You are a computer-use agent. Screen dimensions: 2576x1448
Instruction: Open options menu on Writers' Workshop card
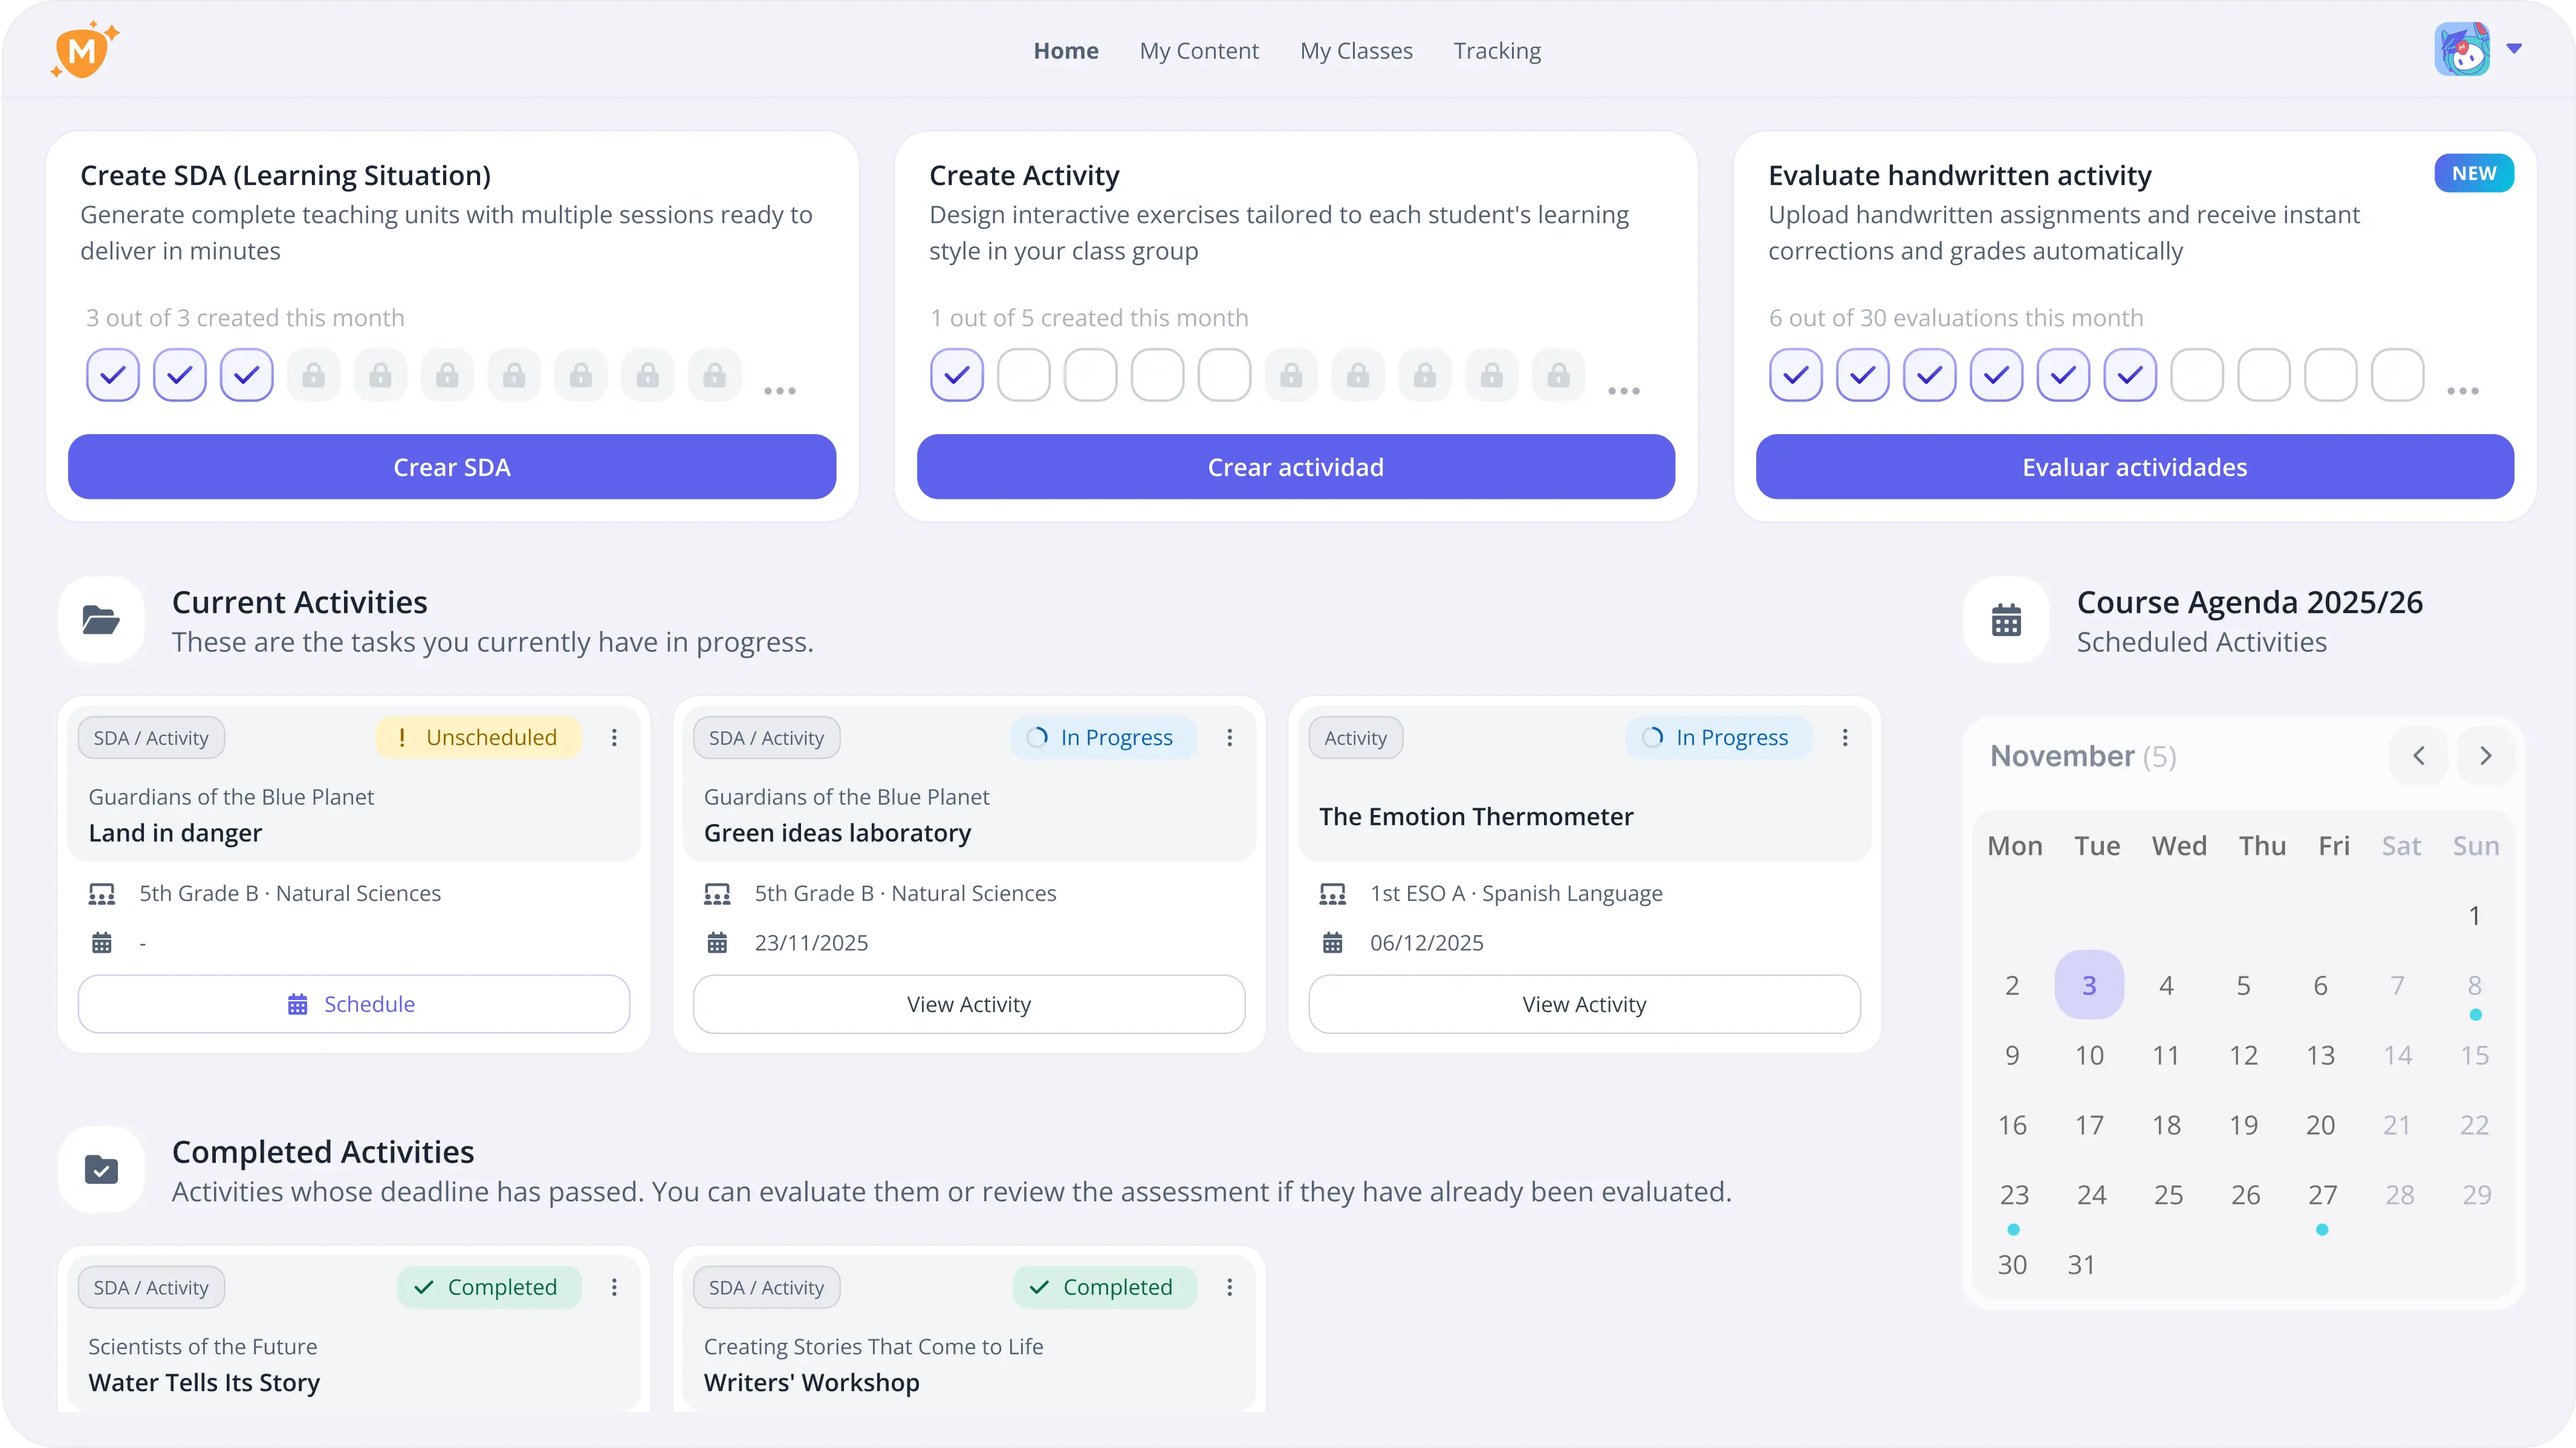click(1229, 1288)
